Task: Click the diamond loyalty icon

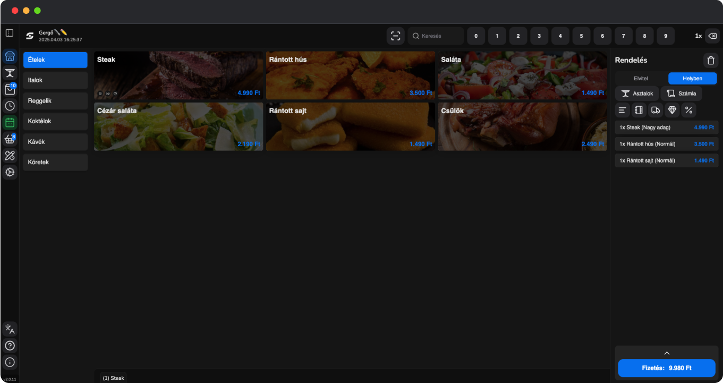Action: [672, 110]
